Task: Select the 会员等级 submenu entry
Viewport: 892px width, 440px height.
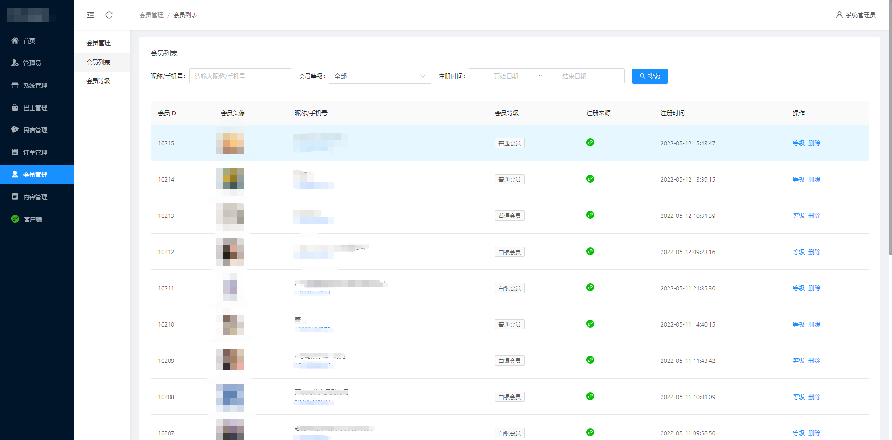Action: [x=99, y=80]
